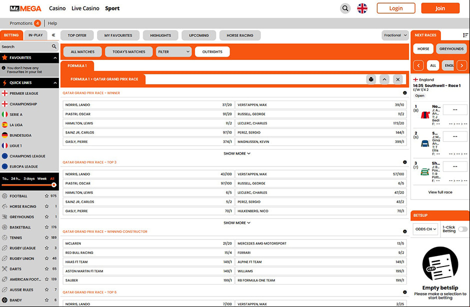
Task: Favourite Greyhounds with its star
Action: point(46,217)
